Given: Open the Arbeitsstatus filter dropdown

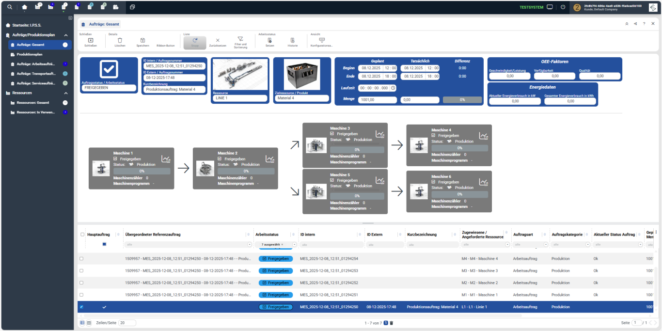Looking at the screenshot, I should click(x=294, y=245).
